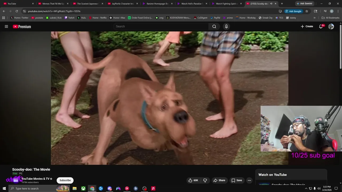Save video to a playlist
The width and height of the screenshot is (342, 192).
(x=237, y=180)
